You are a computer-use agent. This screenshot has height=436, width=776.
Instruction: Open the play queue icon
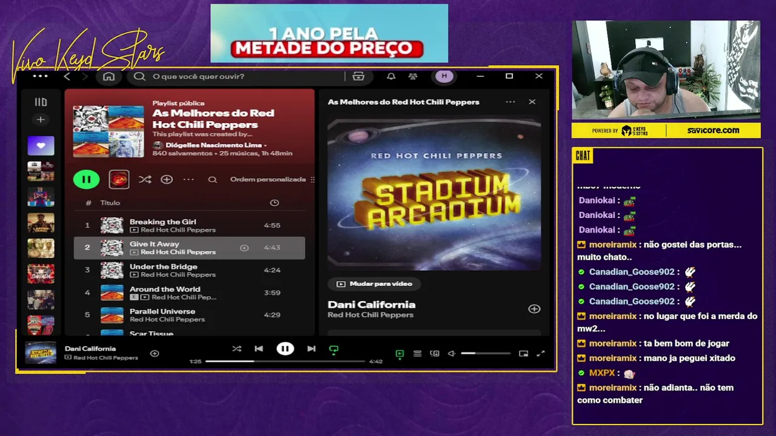[x=417, y=354]
